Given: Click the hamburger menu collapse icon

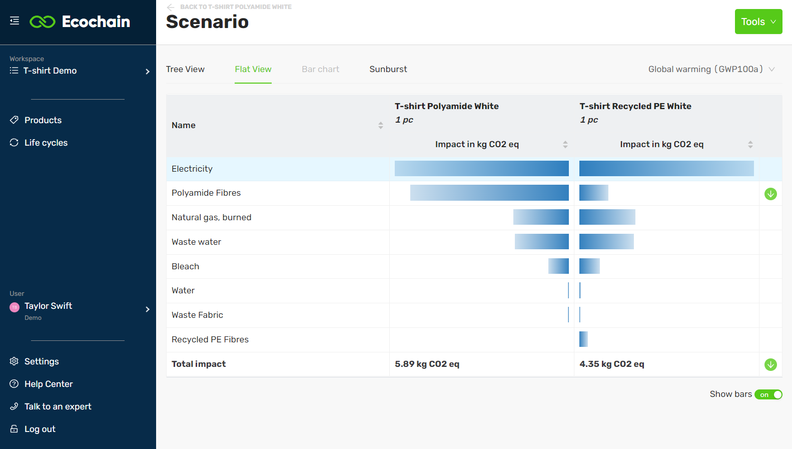Looking at the screenshot, I should [15, 21].
